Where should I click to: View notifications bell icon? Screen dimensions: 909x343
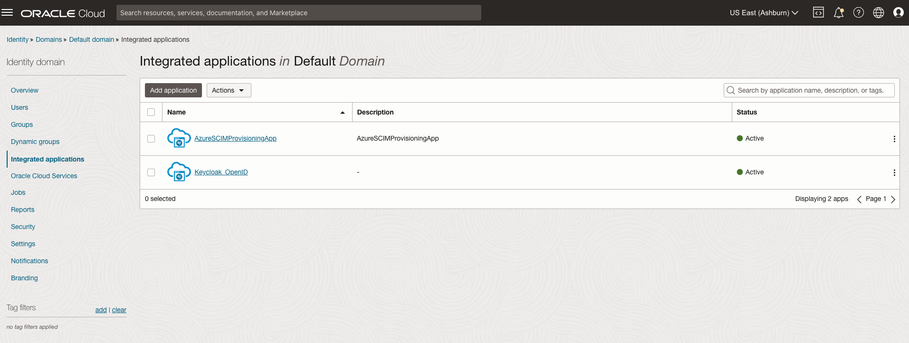(839, 12)
